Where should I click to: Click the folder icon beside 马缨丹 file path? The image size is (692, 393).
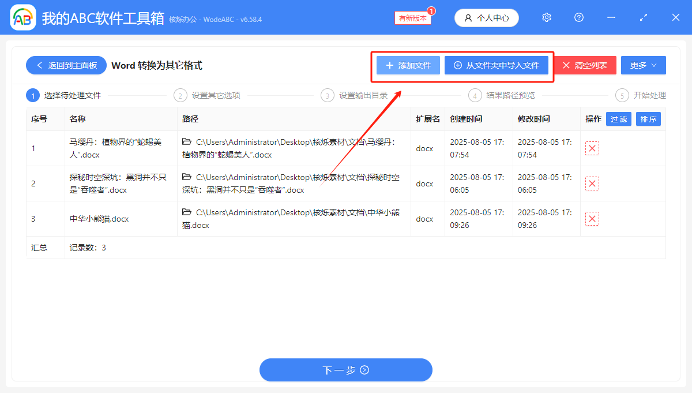pos(186,142)
